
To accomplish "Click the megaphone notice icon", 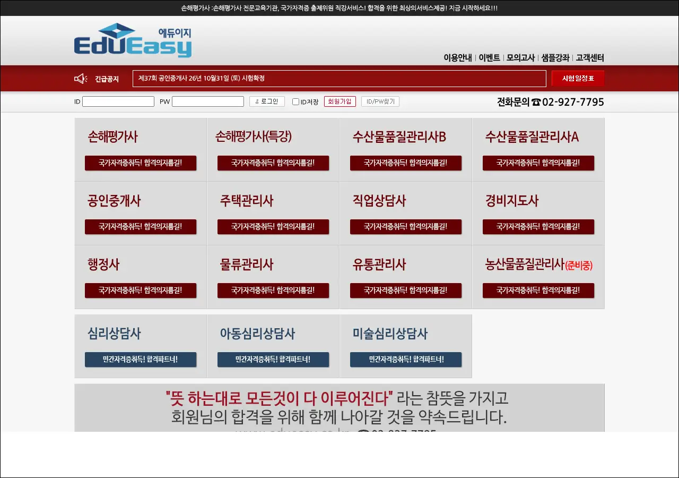I will pos(81,79).
